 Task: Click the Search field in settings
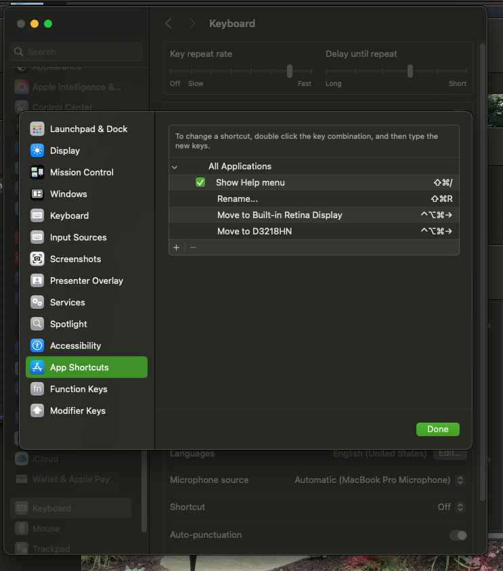[x=76, y=51]
